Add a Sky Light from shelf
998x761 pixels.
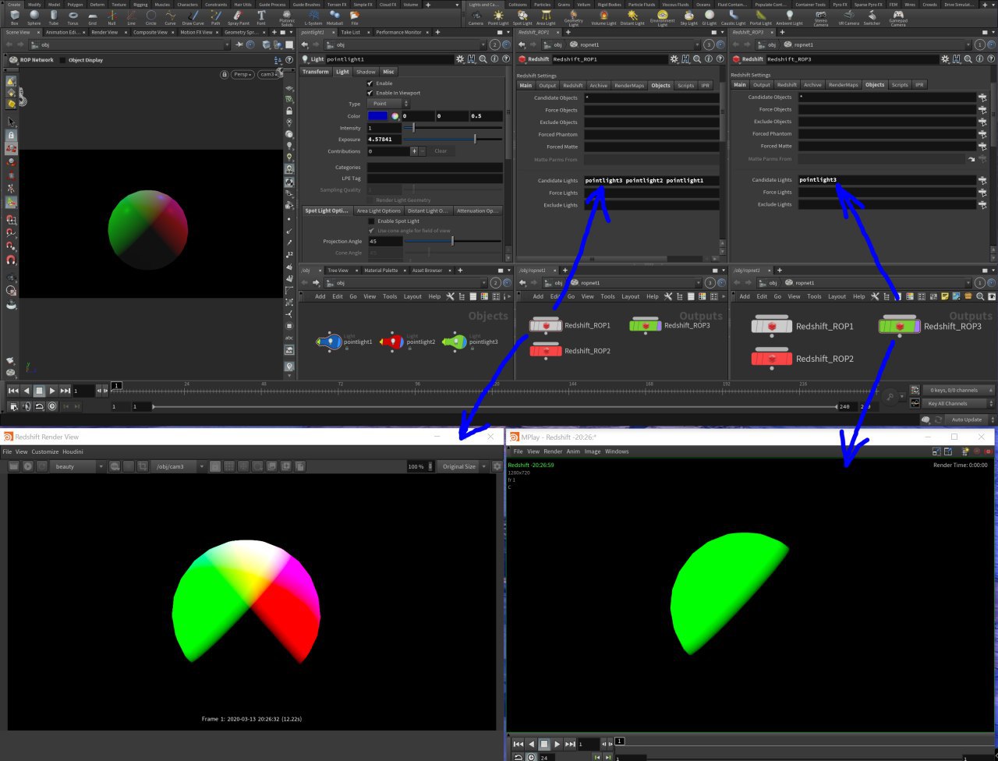(x=689, y=17)
